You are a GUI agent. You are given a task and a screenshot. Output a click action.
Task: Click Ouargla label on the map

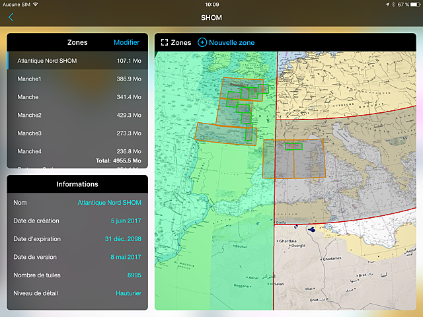pyautogui.click(x=298, y=246)
